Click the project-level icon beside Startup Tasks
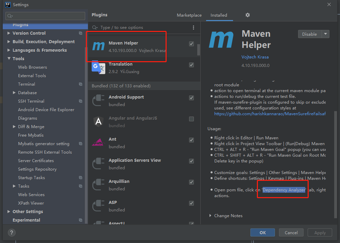This screenshot has width=340, height=243. (81, 178)
